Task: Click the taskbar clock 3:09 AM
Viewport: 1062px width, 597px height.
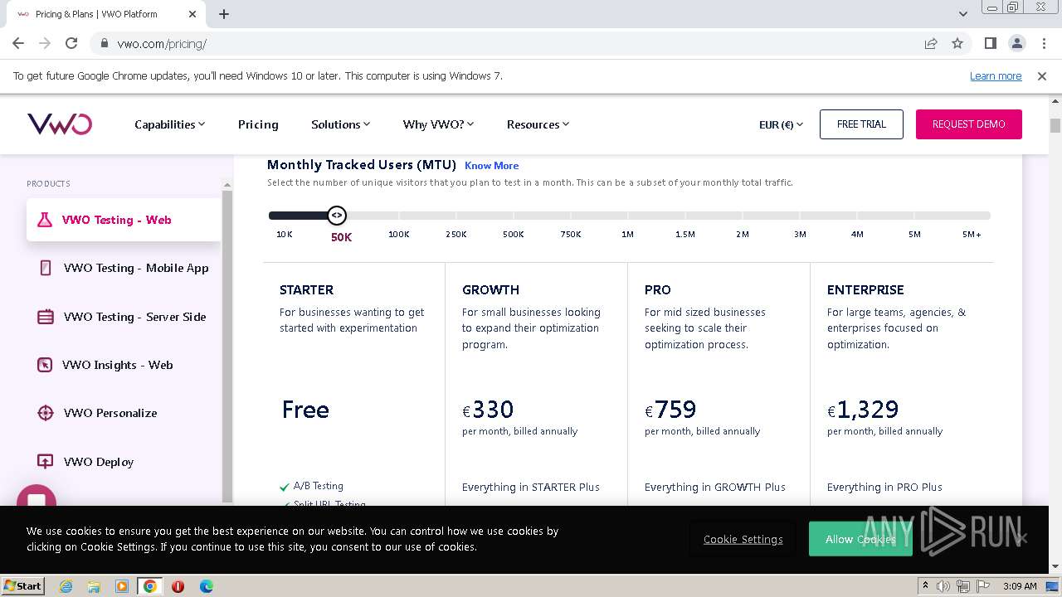Action: [x=1020, y=586]
